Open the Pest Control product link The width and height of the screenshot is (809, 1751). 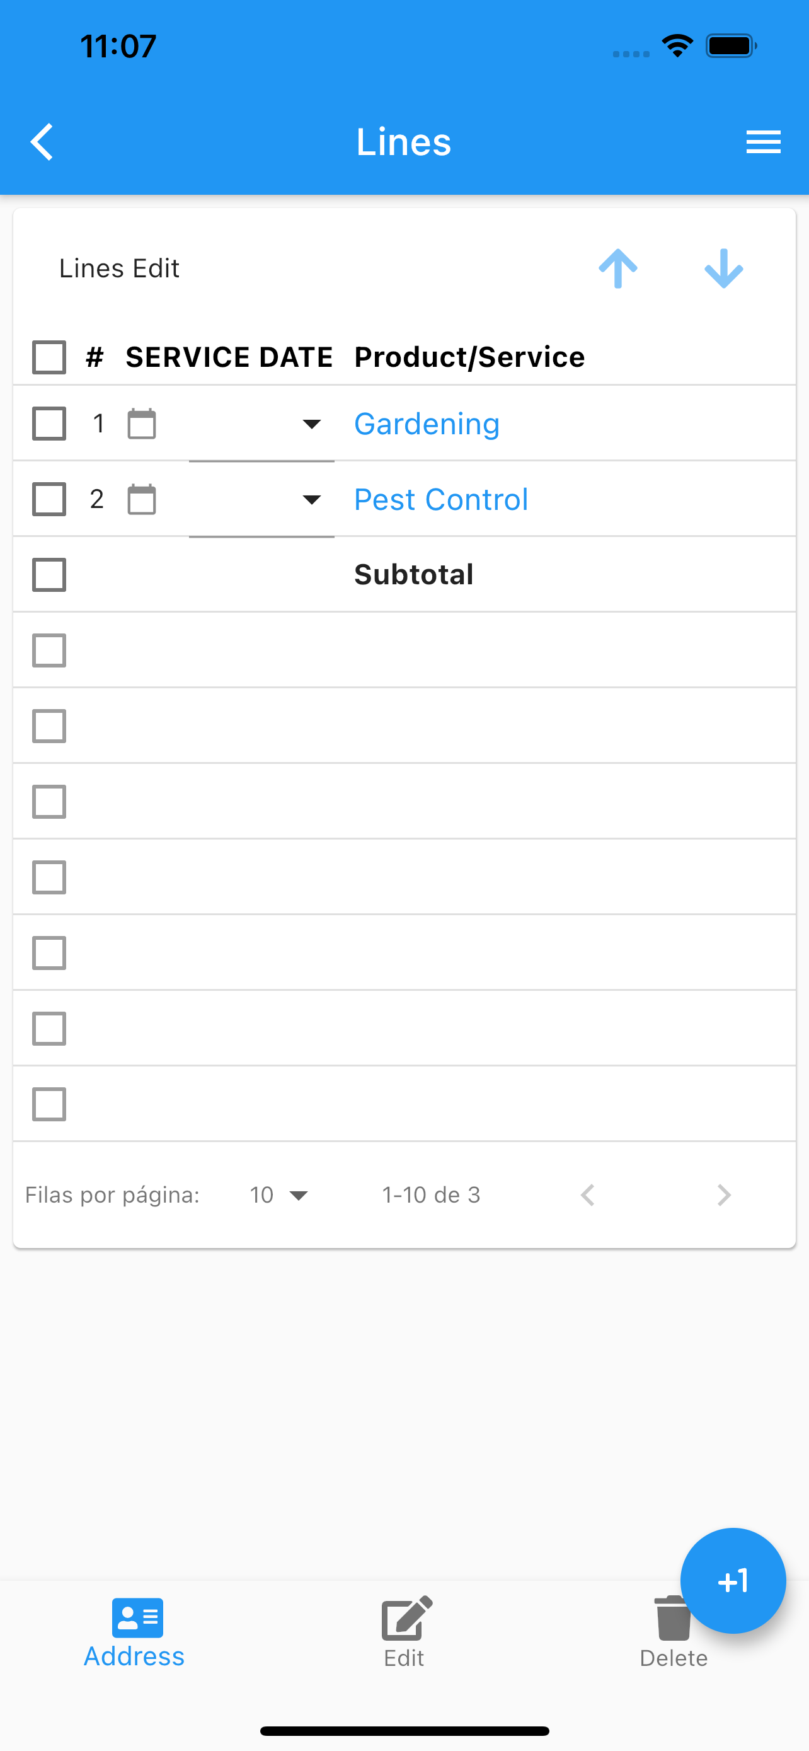coord(442,500)
